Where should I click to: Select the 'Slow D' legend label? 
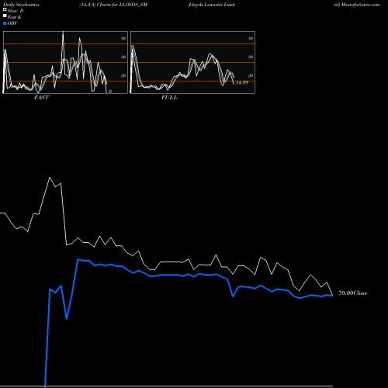click(x=16, y=11)
